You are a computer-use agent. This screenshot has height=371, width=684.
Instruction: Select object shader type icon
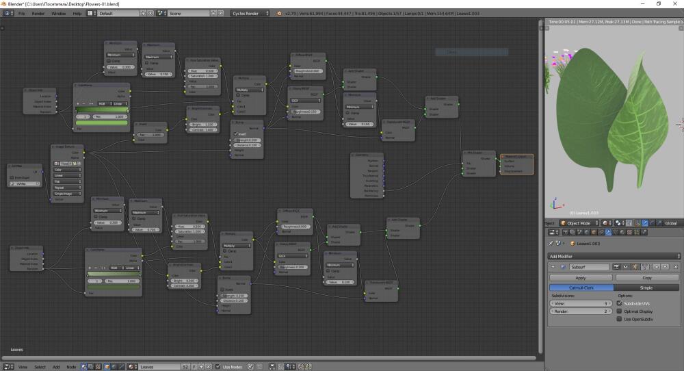point(107,367)
